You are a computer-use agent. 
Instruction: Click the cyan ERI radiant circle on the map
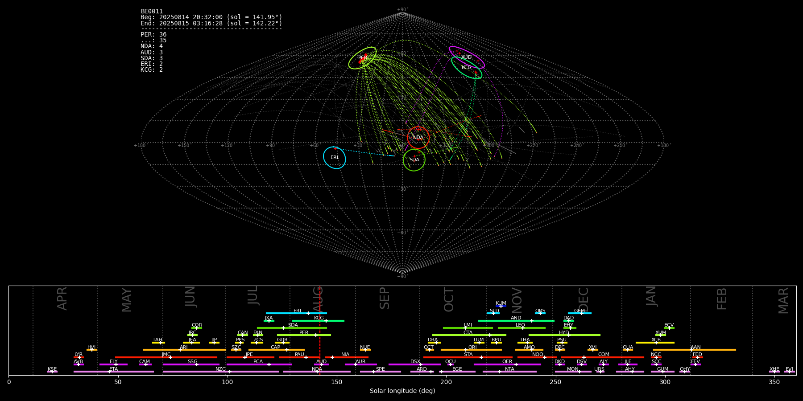pyautogui.click(x=335, y=158)
